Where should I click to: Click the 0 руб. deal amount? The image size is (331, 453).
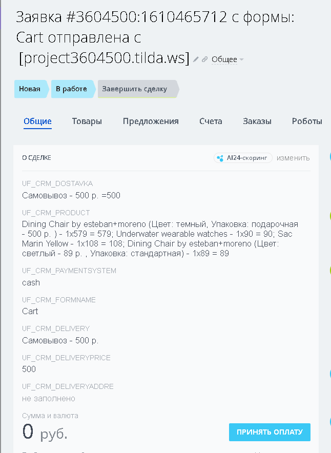click(45, 432)
